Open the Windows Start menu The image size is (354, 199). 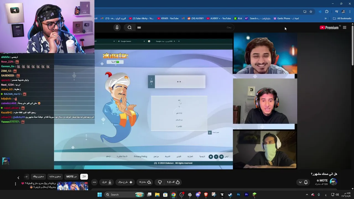pos(100,195)
